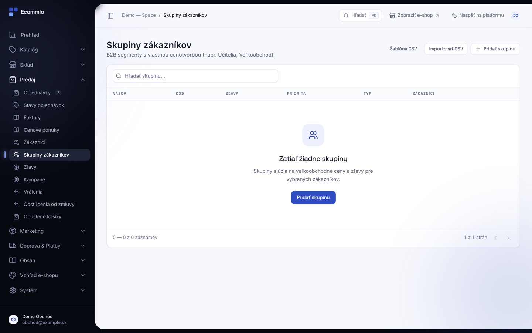Click the Prehľad chart icon

[13, 35]
